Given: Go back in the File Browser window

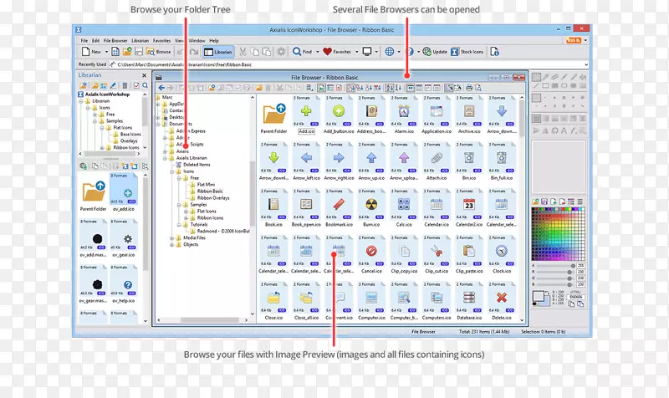Looking at the screenshot, I should click(x=161, y=88).
